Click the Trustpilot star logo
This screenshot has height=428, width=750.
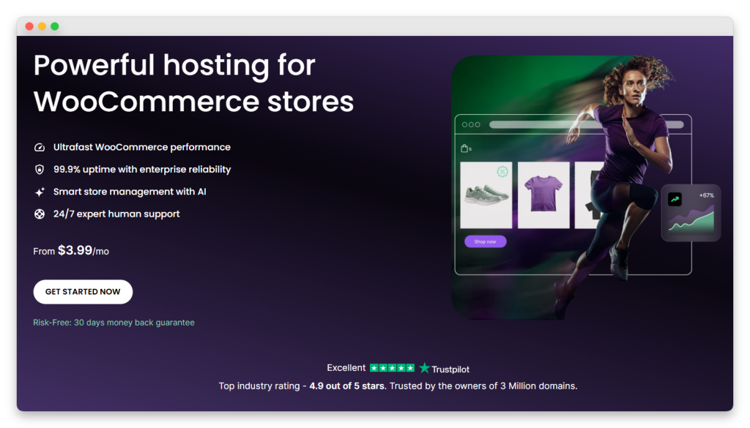coord(424,368)
